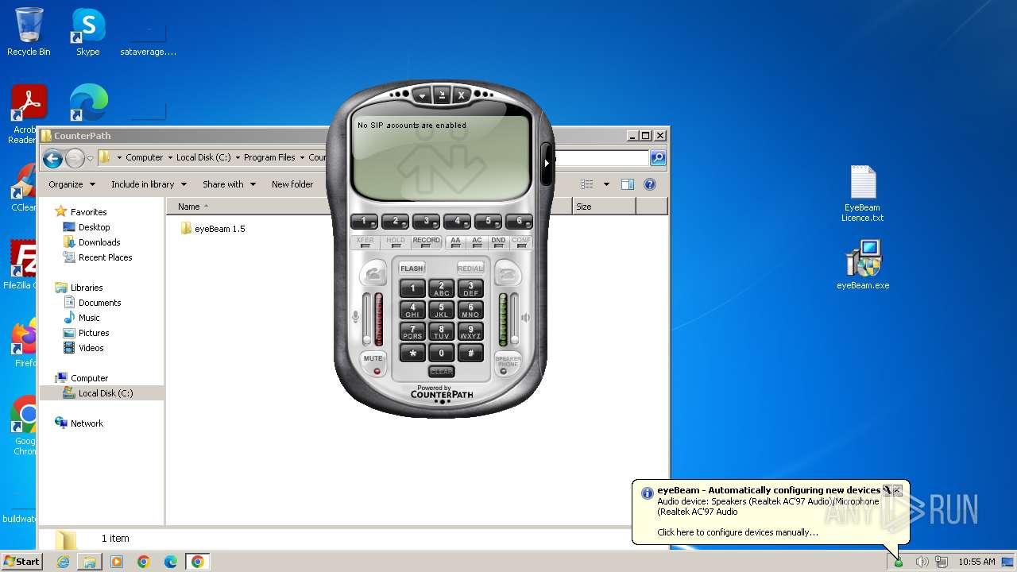Image resolution: width=1017 pixels, height=572 pixels.
Task: Click New folder in Explorer toolbar
Action: (292, 184)
